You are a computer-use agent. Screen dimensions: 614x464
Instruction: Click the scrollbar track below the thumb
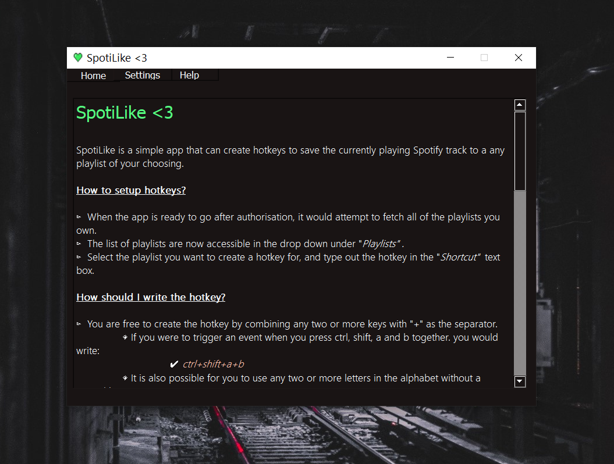click(x=520, y=283)
